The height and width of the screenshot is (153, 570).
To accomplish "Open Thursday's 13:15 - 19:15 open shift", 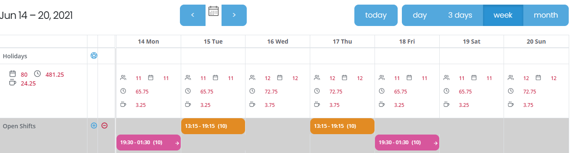I will [x=342, y=126].
